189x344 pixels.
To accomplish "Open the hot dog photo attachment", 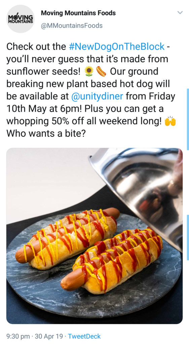I will (95, 236).
